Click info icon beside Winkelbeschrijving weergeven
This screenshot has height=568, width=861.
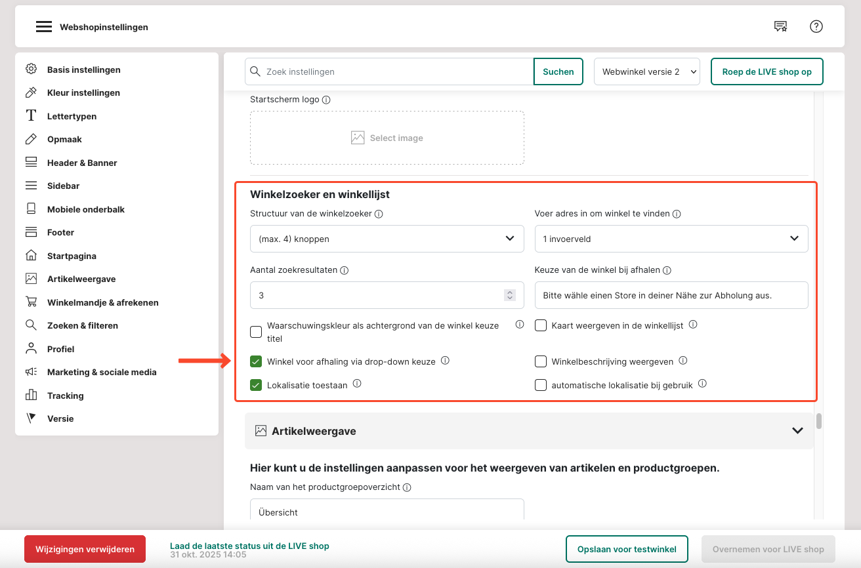[683, 361]
